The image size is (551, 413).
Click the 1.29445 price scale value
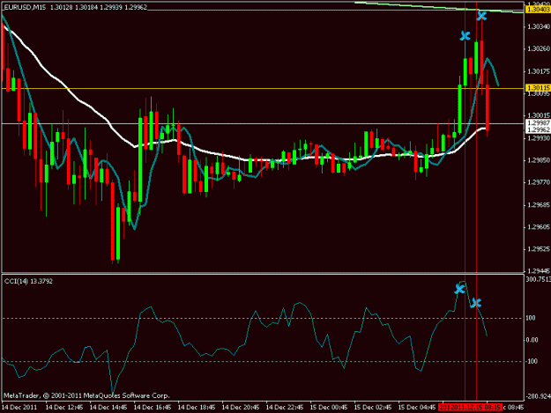coord(539,271)
